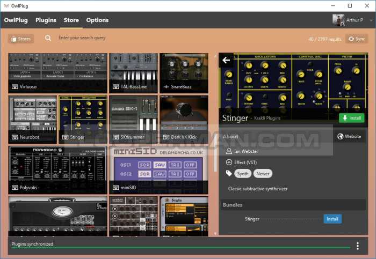Click the Sync refresh button
The image size is (376, 259).
[357, 39]
